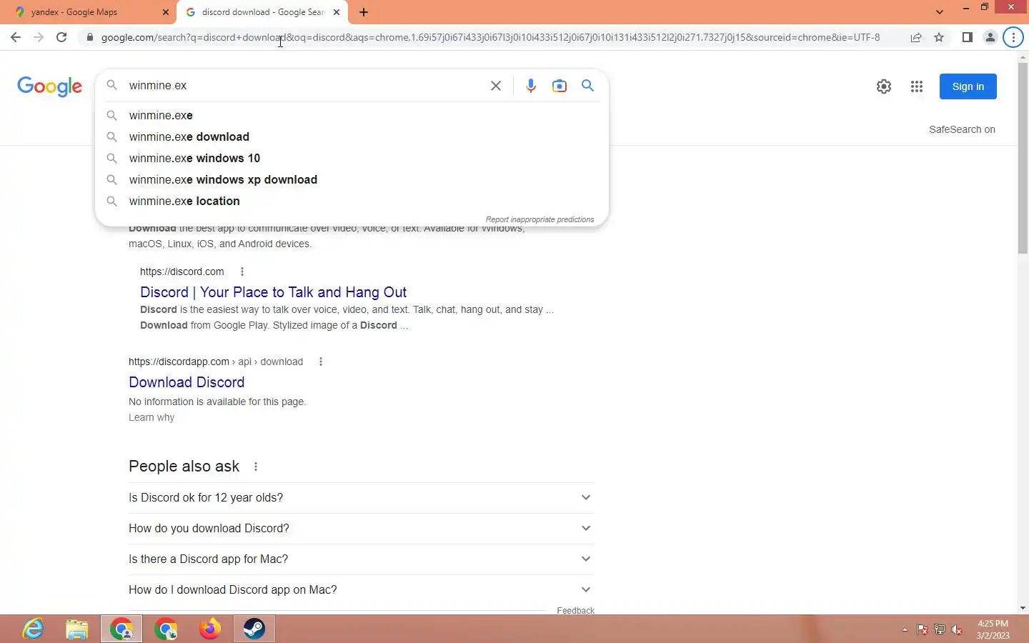The image size is (1029, 643).
Task: Open the Chrome profile avatar
Action: click(990, 37)
